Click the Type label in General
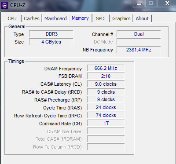This screenshot has width=176, height=164. click(18, 35)
